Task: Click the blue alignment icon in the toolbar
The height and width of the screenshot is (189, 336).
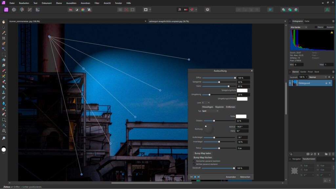Action: click(270, 10)
